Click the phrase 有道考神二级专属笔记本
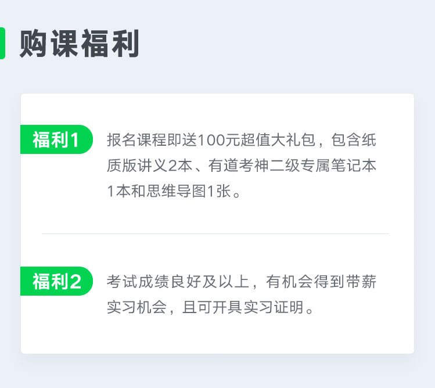The width and height of the screenshot is (435, 388). (x=292, y=166)
